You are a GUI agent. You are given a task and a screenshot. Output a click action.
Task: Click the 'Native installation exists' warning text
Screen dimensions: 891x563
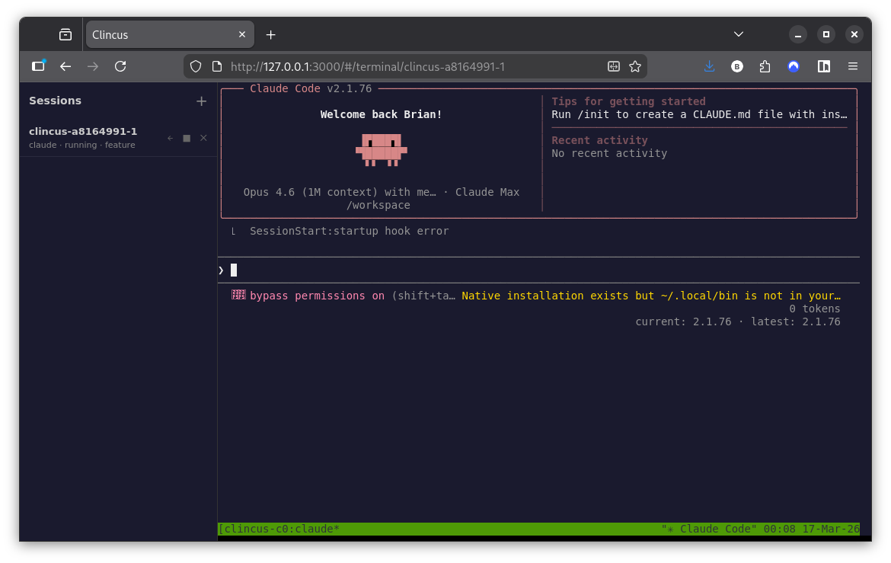651,296
